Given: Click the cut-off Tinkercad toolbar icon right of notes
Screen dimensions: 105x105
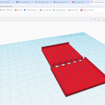Looking at the screenshot, I should pos(104,20).
